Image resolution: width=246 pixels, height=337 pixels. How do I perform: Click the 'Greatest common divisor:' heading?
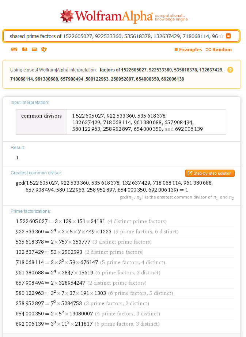pyautogui.click(x=36, y=173)
